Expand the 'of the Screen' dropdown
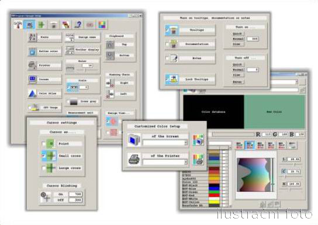The height and width of the screenshot is (225, 318). pos(185,143)
